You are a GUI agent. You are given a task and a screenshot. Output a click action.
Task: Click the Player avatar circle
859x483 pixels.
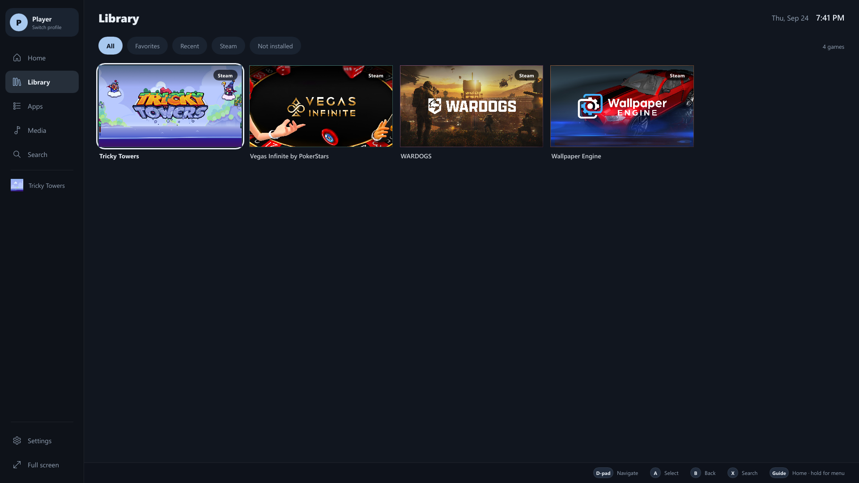point(19,22)
